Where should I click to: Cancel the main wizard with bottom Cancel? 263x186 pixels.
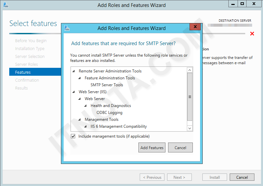click(242, 177)
